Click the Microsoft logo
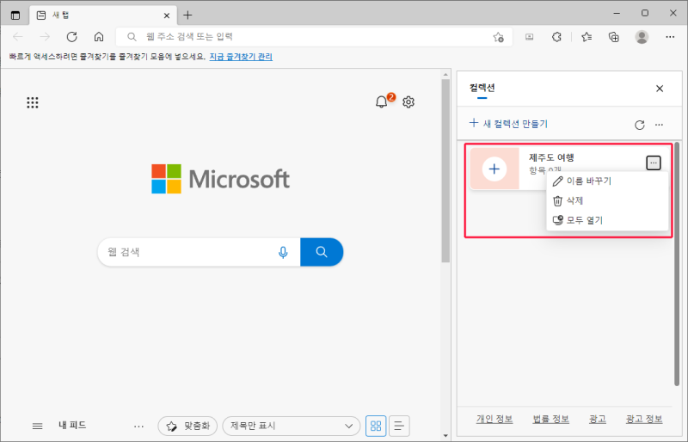The width and height of the screenshot is (688, 442). tap(220, 179)
